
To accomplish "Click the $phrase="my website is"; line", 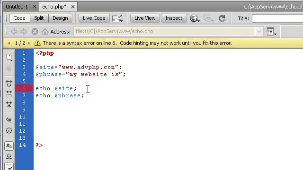I will (80, 75).
